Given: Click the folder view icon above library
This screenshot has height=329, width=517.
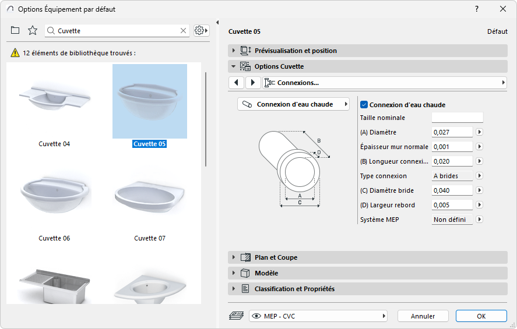Looking at the screenshot, I should (x=15, y=30).
